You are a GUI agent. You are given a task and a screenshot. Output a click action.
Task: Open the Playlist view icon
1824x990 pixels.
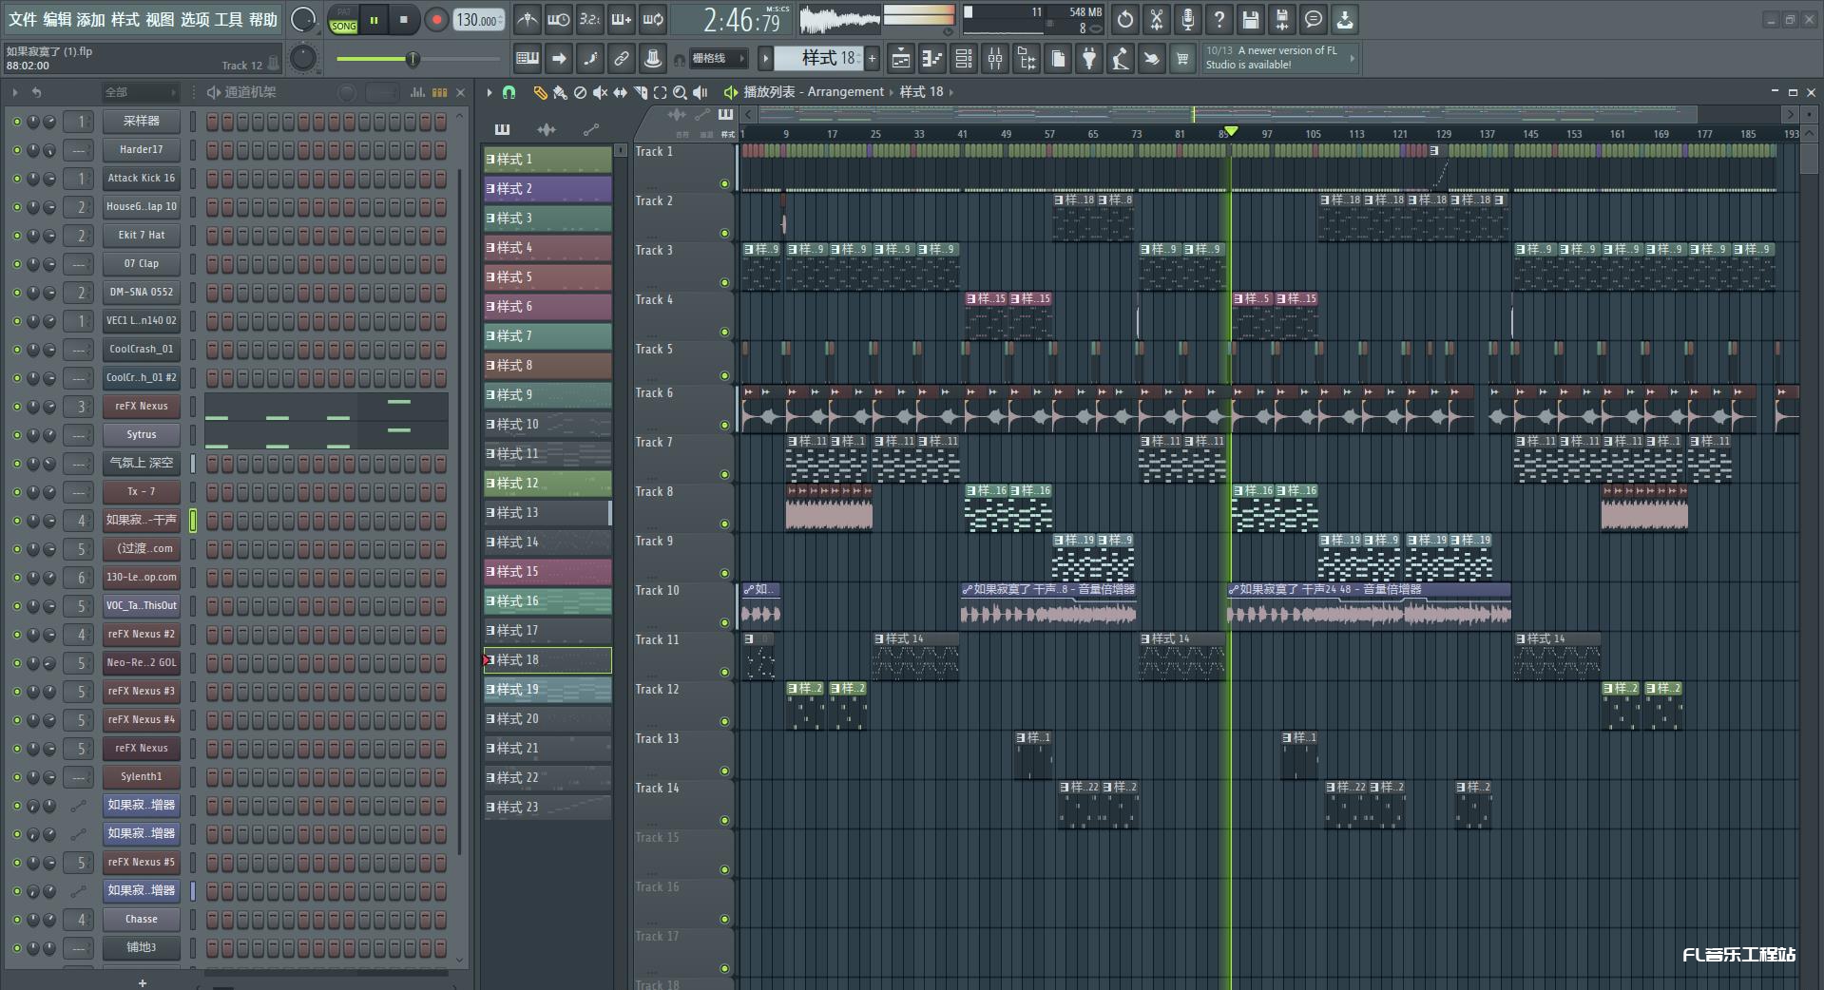click(900, 59)
